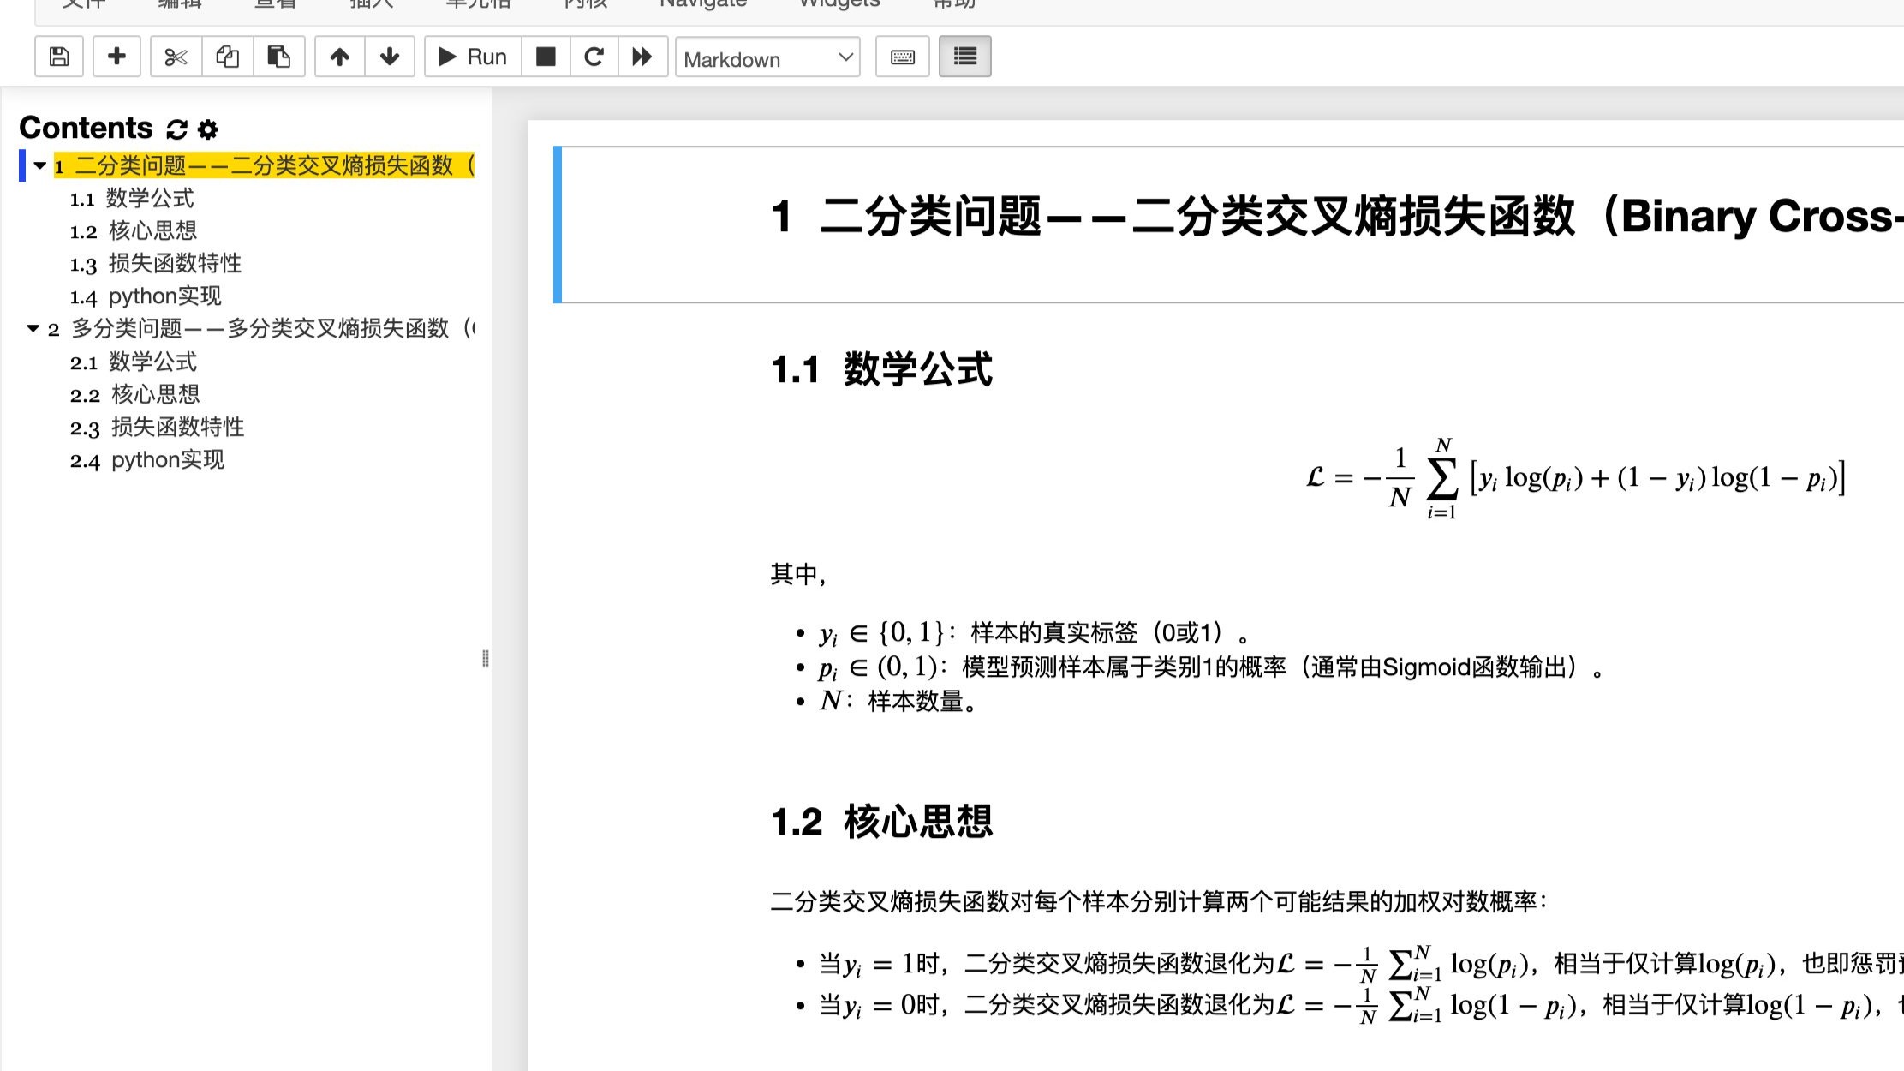Refresh the Contents panel
The height and width of the screenshot is (1071, 1904).
pyautogui.click(x=175, y=128)
